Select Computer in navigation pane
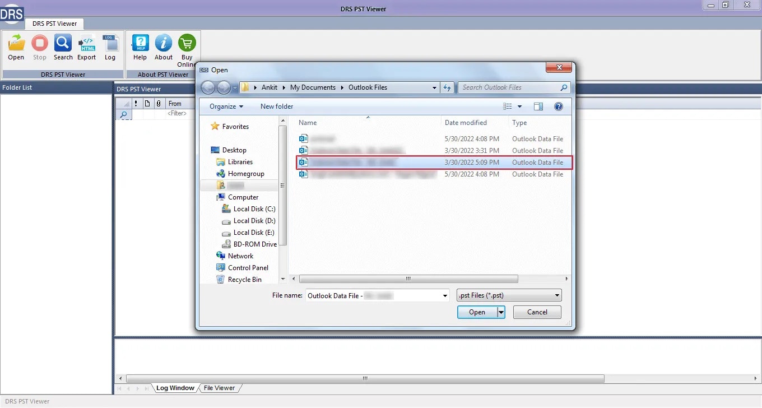The height and width of the screenshot is (408, 762). 243,197
